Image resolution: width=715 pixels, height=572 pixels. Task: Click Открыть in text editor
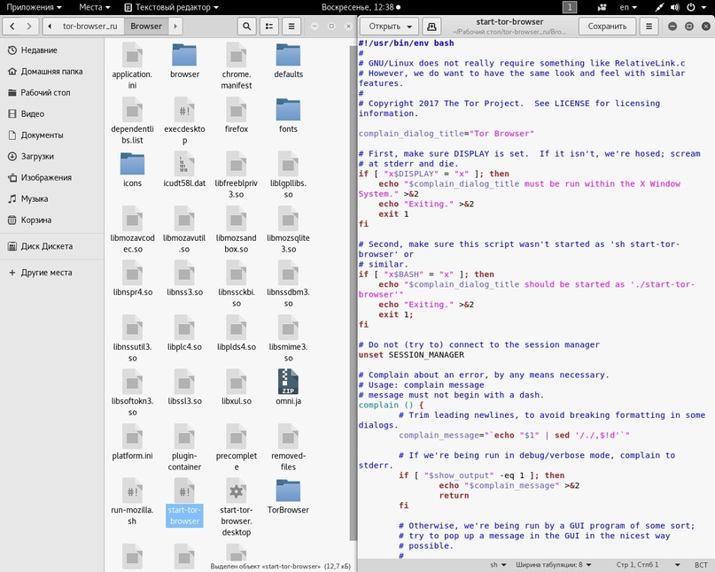pyautogui.click(x=385, y=27)
